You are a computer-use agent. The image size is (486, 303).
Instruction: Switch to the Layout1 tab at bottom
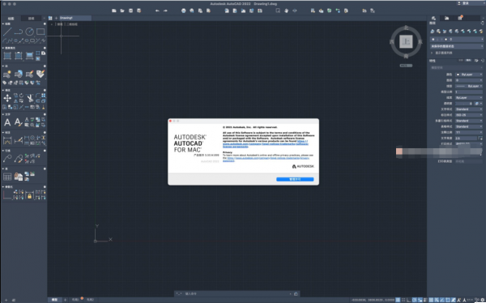click(75, 300)
